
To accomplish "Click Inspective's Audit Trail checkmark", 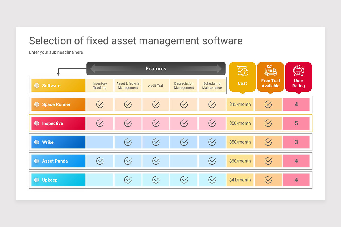I will 156,123.
